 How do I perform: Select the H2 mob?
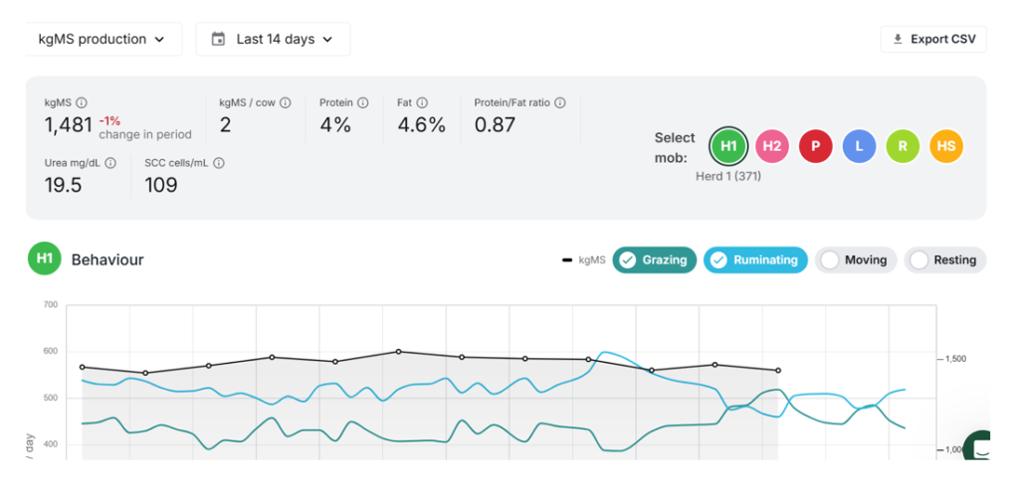pyautogui.click(x=772, y=146)
